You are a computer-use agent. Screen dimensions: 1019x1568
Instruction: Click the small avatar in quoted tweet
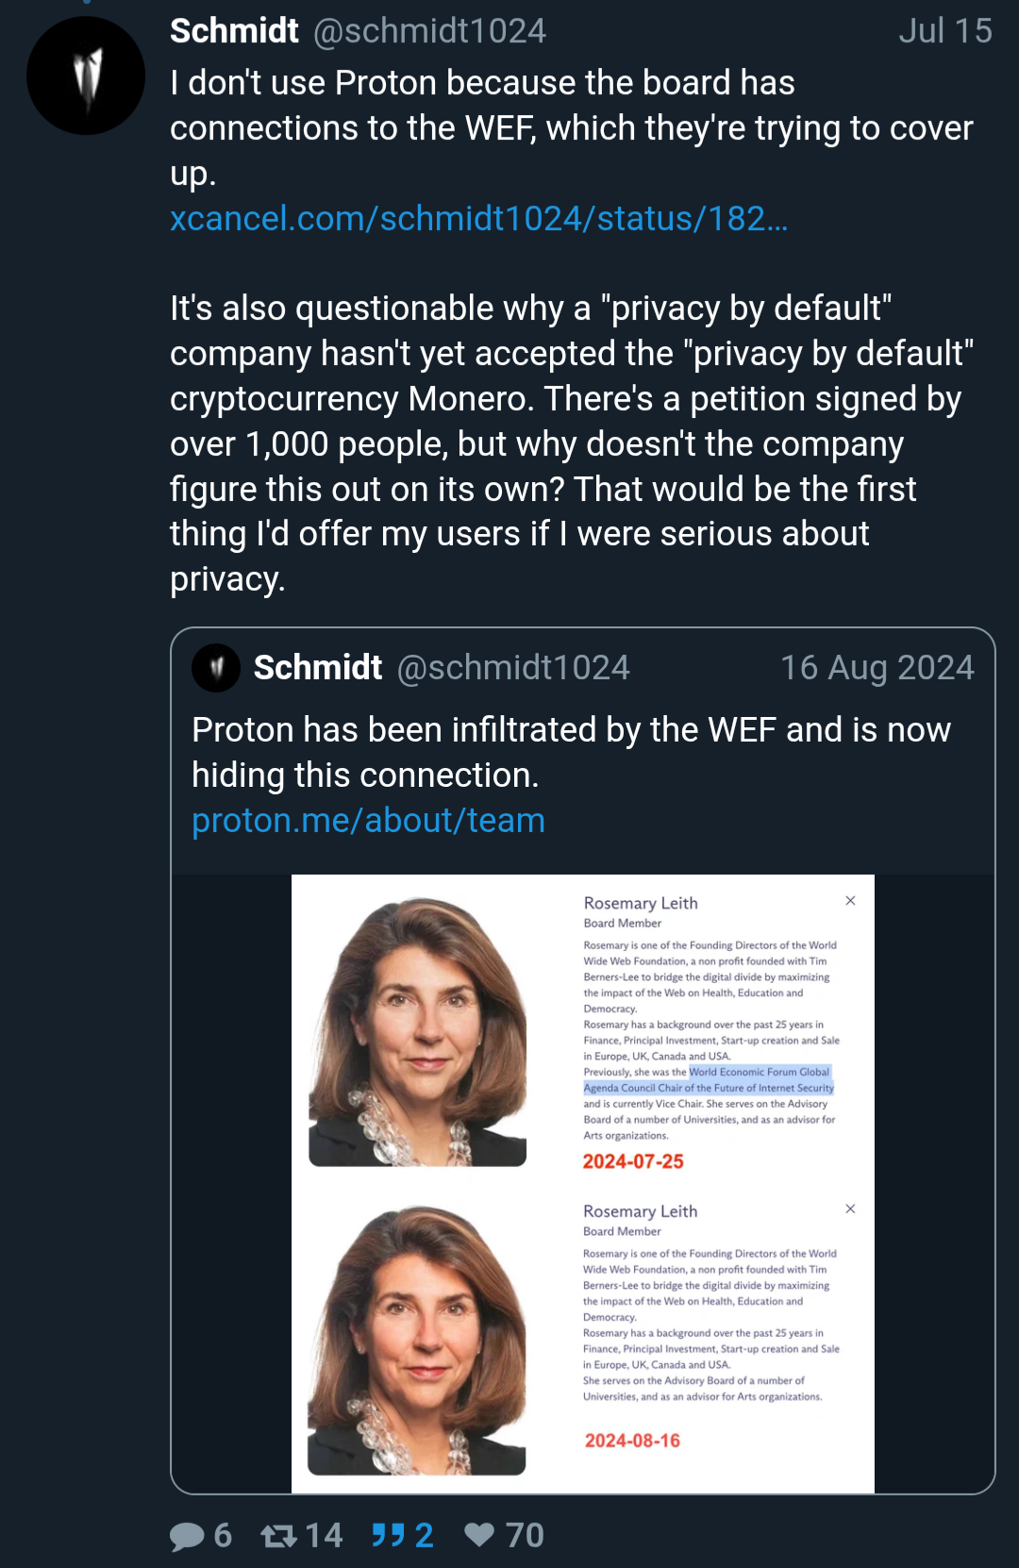point(216,668)
